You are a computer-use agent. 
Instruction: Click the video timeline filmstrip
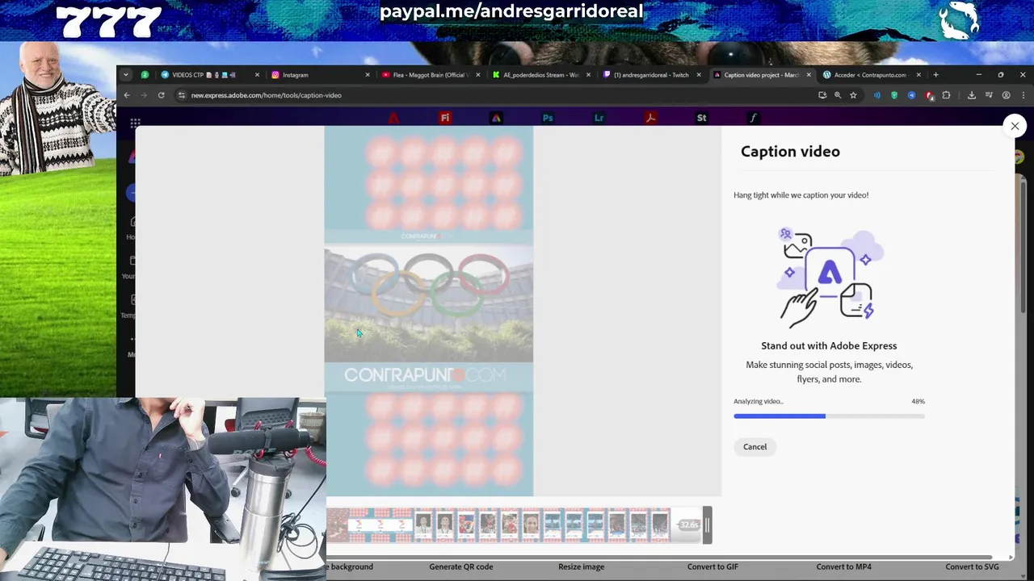pyautogui.click(x=513, y=525)
